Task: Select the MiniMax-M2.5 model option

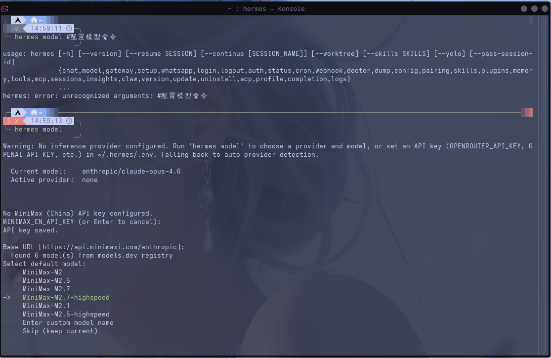Action: (46, 281)
